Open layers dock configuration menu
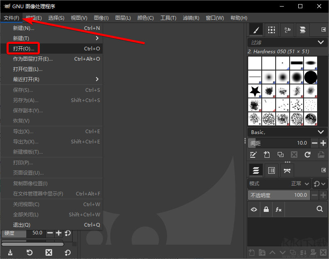This screenshot has height=259, width=329. [x=324, y=170]
